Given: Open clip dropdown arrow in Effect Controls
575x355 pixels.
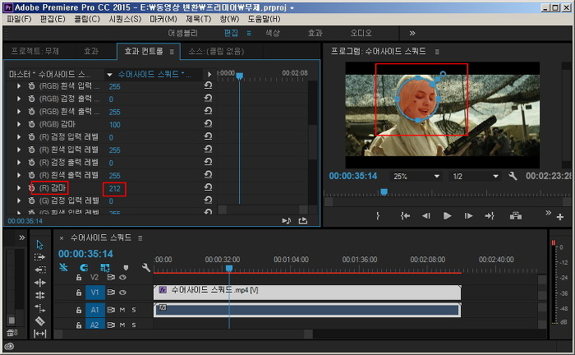Looking at the screenshot, I should tap(109, 75).
